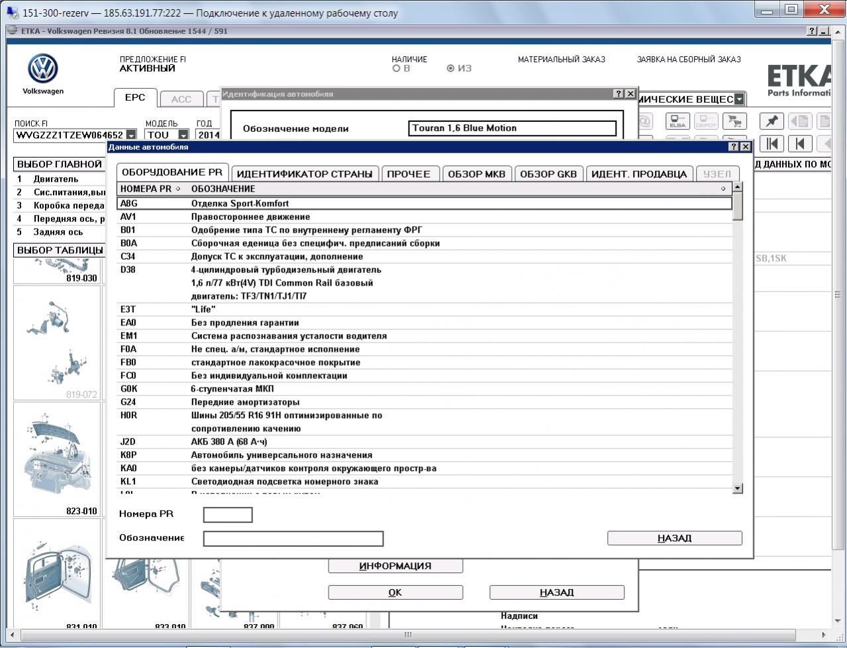Screen dimensions: 847x648
Task: Open the ХИМИЧЕСКИЕ ВЕЩЕСТВА tab dropdown arrow
Action: coord(739,99)
